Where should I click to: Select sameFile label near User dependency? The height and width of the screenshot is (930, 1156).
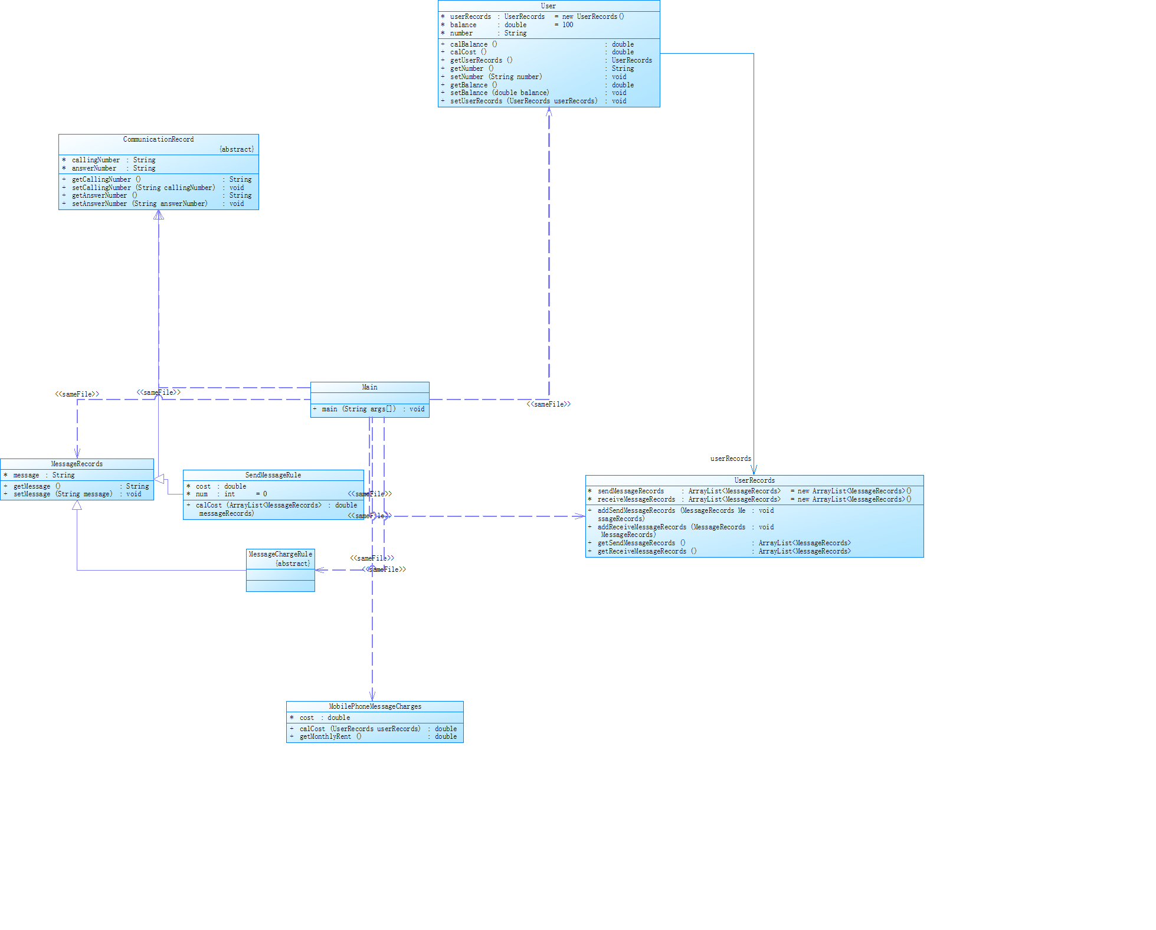coord(548,405)
